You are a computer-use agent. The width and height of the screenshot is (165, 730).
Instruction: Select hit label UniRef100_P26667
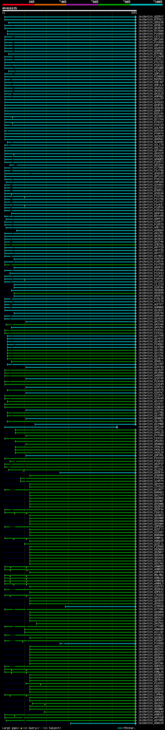point(151,640)
